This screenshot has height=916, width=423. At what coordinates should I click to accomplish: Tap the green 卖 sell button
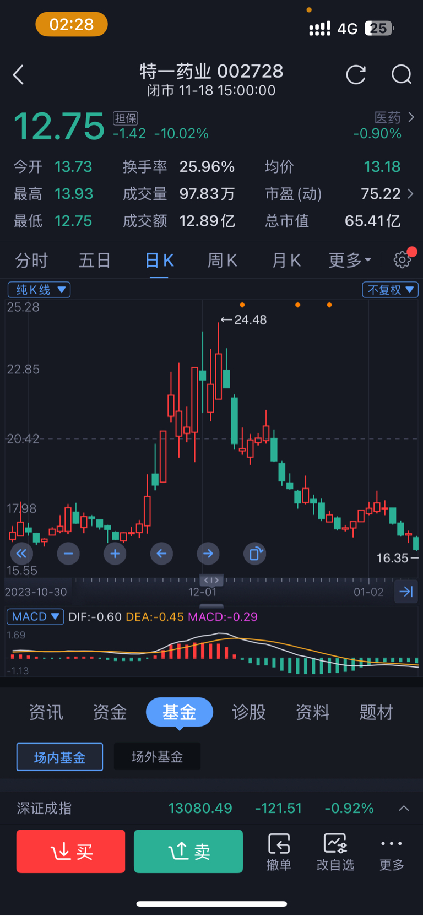tap(188, 852)
